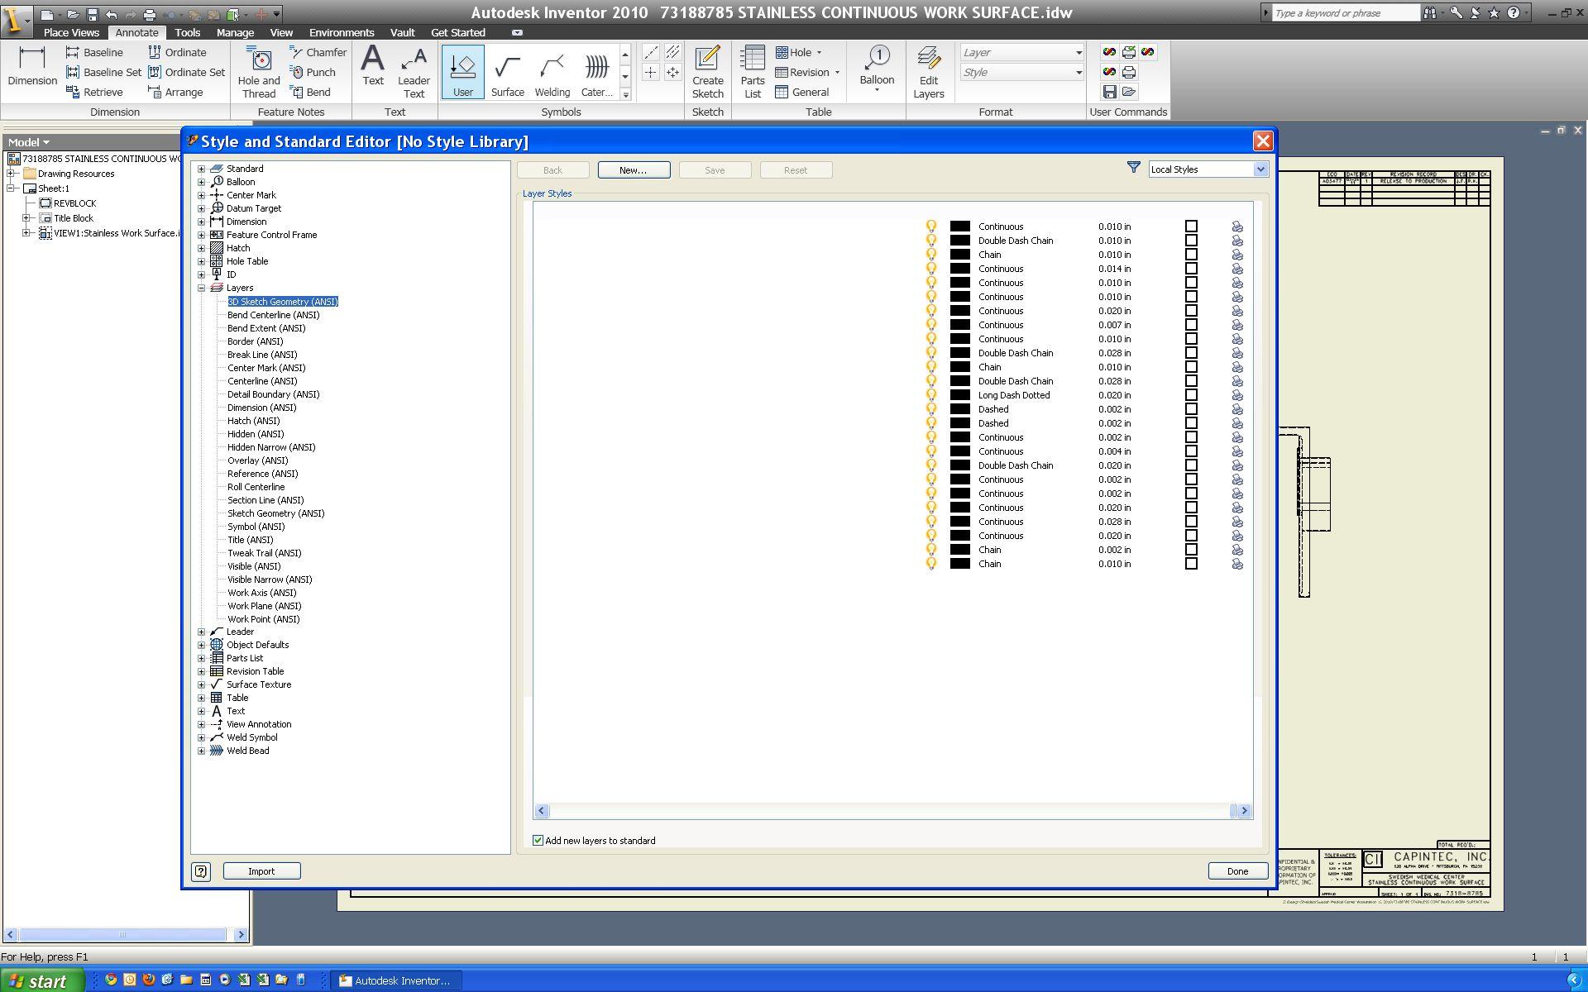Toggle the first layer's lightbulb visibility
The height and width of the screenshot is (992, 1588).
931,227
